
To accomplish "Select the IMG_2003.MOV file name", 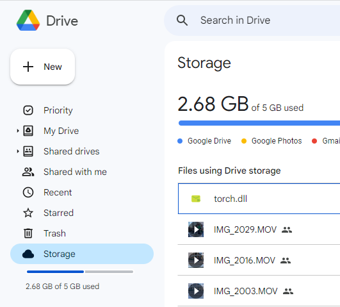I will [246, 291].
